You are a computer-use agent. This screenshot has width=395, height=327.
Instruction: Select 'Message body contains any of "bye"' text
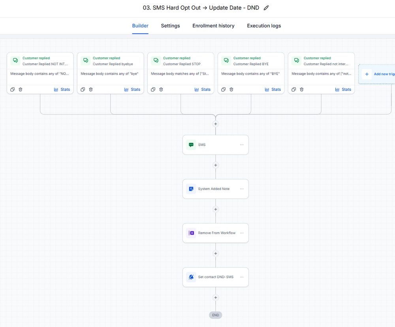(109, 74)
